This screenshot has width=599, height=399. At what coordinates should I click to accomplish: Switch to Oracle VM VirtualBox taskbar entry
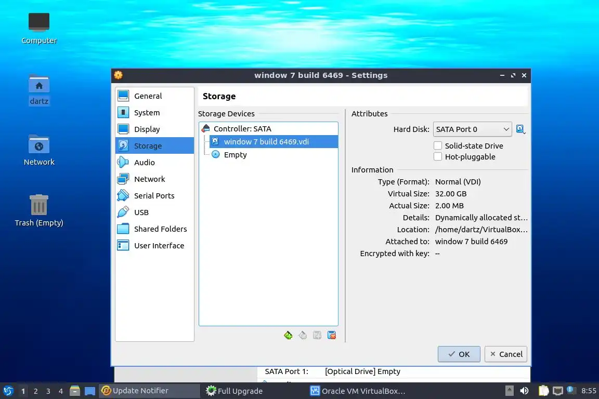[x=359, y=391]
